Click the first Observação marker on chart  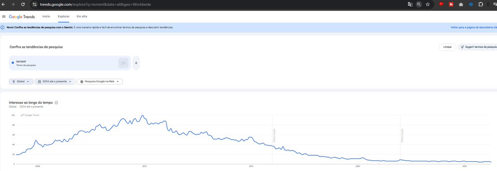coord(274,136)
